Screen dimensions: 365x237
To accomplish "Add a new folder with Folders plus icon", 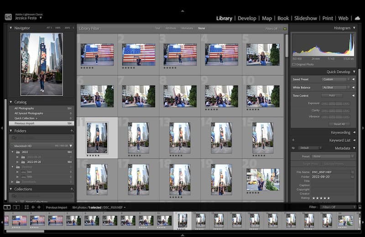I will (x=72, y=131).
